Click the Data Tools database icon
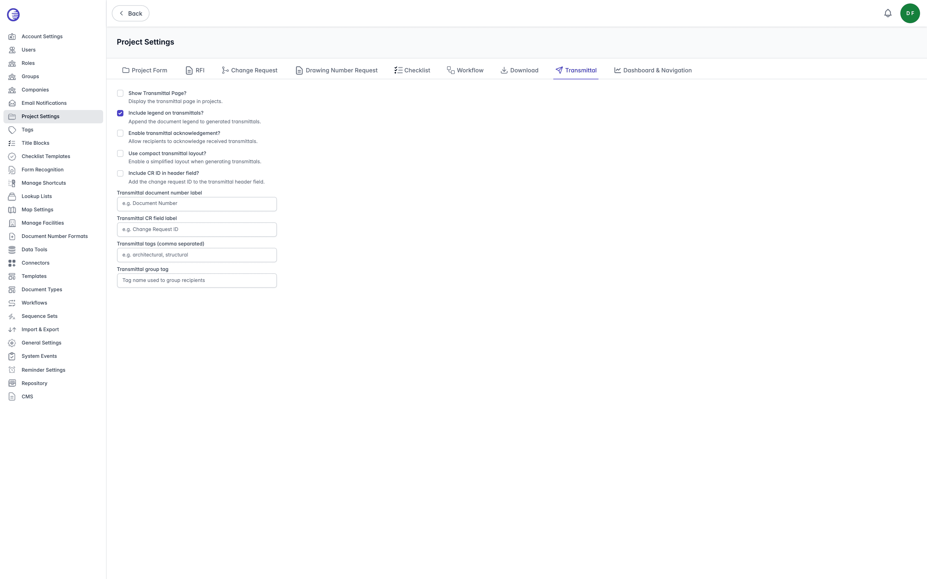This screenshot has height=579, width=927. point(12,250)
